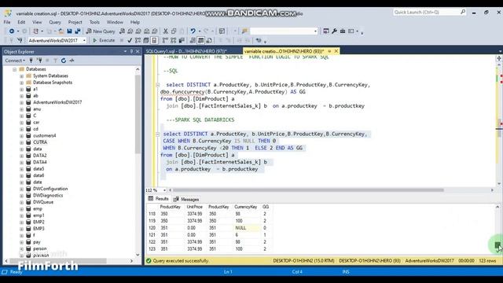Click the wrench Properties icon in toolbar
The width and height of the screenshot is (503, 283).
(x=334, y=31)
